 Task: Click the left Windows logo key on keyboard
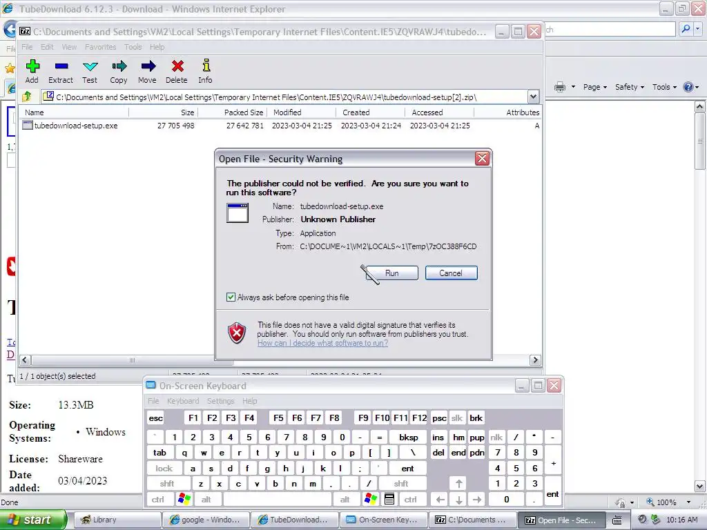point(184,499)
